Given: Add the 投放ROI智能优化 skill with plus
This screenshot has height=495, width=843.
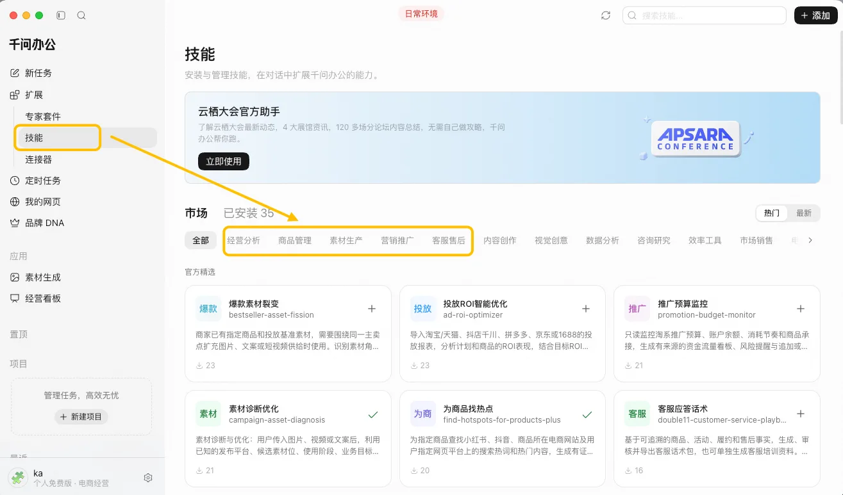Looking at the screenshot, I should click(x=586, y=309).
